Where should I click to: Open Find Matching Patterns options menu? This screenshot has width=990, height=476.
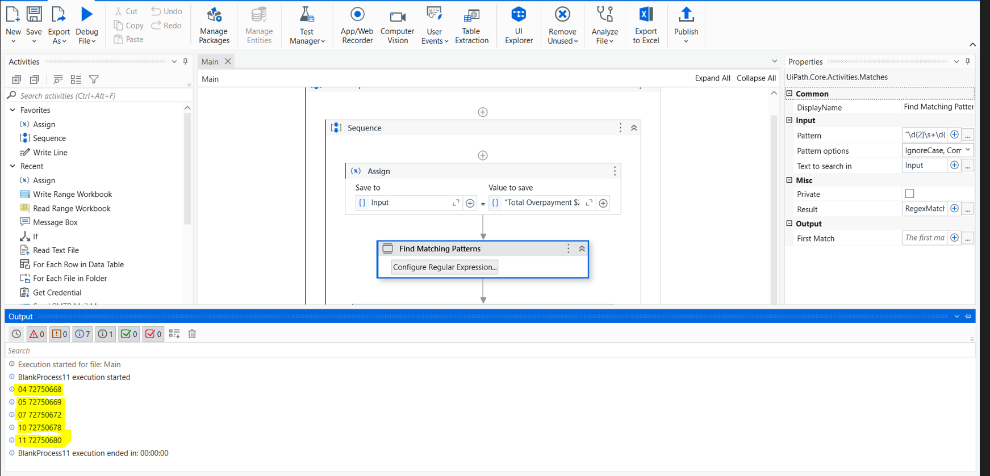[x=568, y=249]
